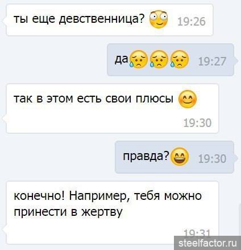Click the grinning emoji after 'правда?'
241x250 pixels.
[180, 157]
